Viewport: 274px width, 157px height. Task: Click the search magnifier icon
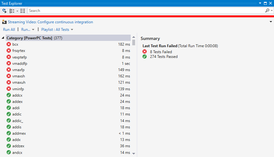(x=267, y=11)
